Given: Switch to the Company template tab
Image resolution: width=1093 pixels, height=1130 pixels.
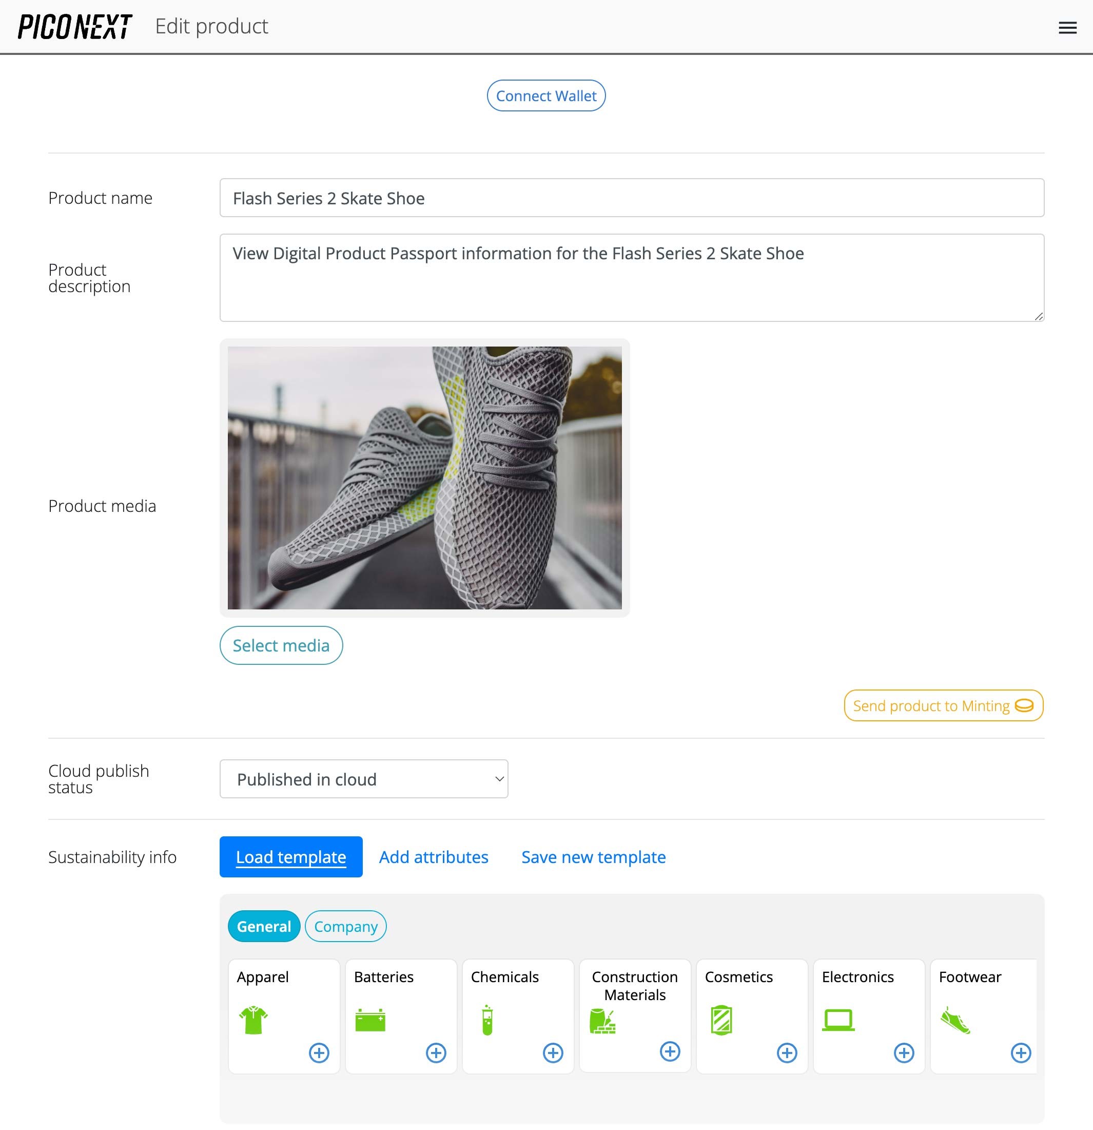Looking at the screenshot, I should [x=345, y=927].
